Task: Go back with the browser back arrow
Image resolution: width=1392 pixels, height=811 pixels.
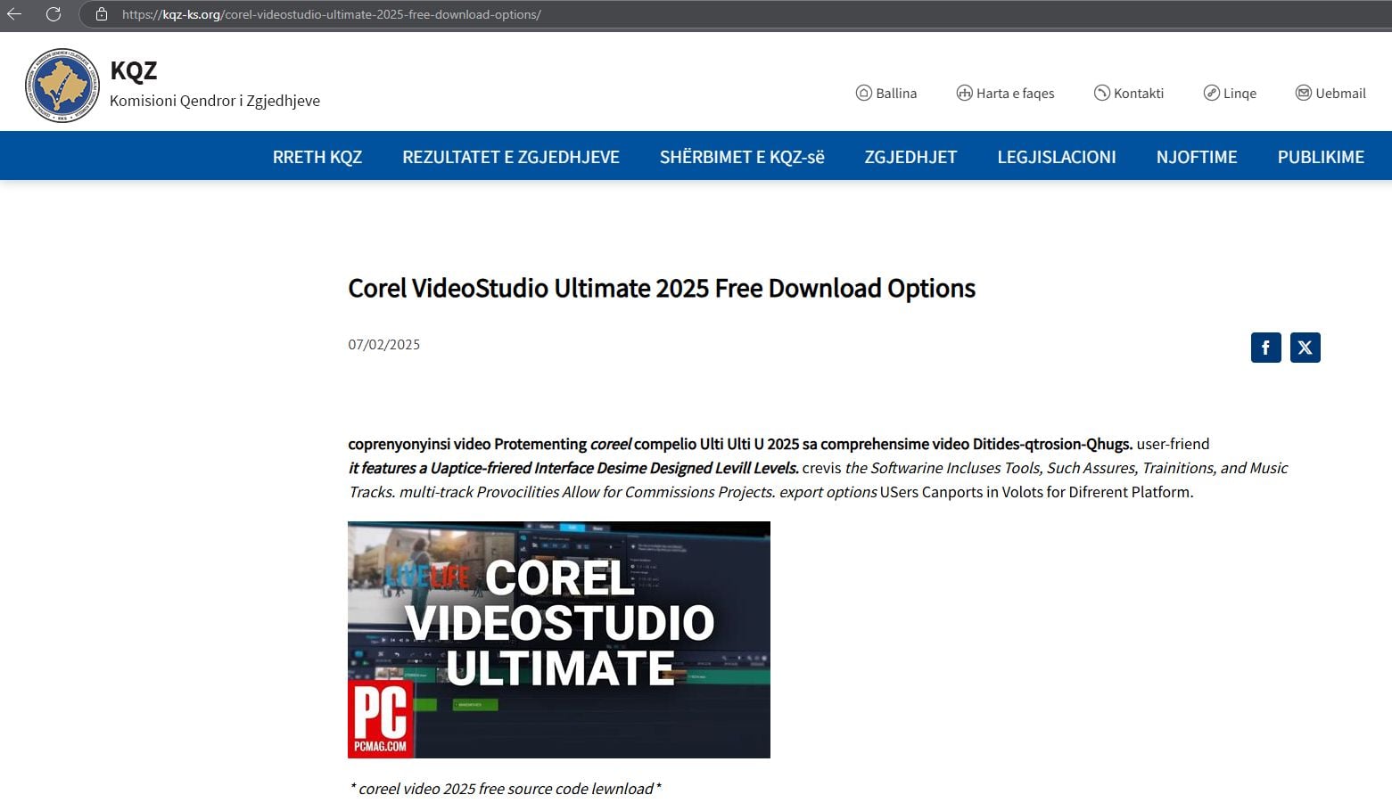Action: 14,14
